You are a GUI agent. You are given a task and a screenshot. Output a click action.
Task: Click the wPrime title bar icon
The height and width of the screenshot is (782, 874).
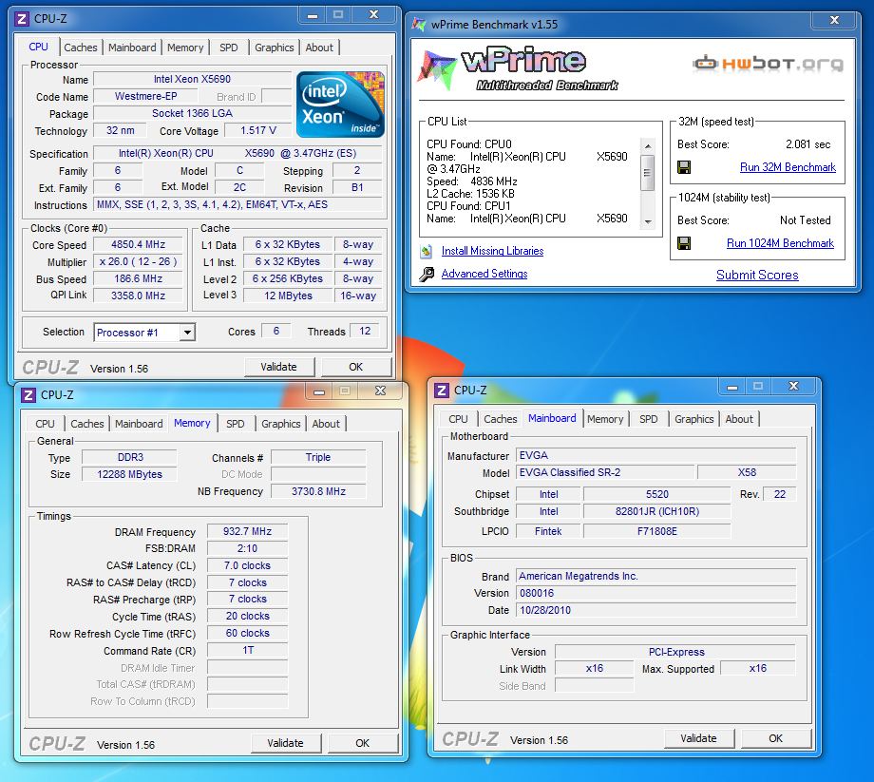(x=419, y=25)
